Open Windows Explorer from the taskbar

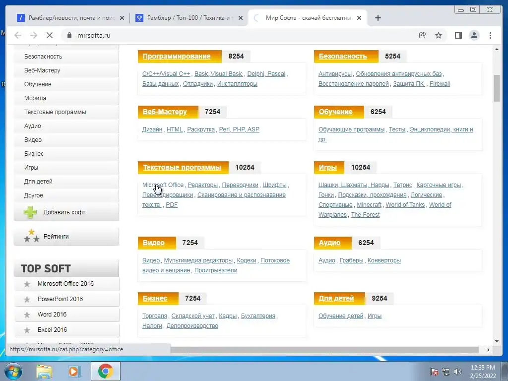click(x=44, y=371)
